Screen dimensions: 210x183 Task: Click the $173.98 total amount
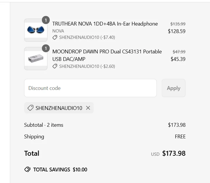(x=174, y=153)
